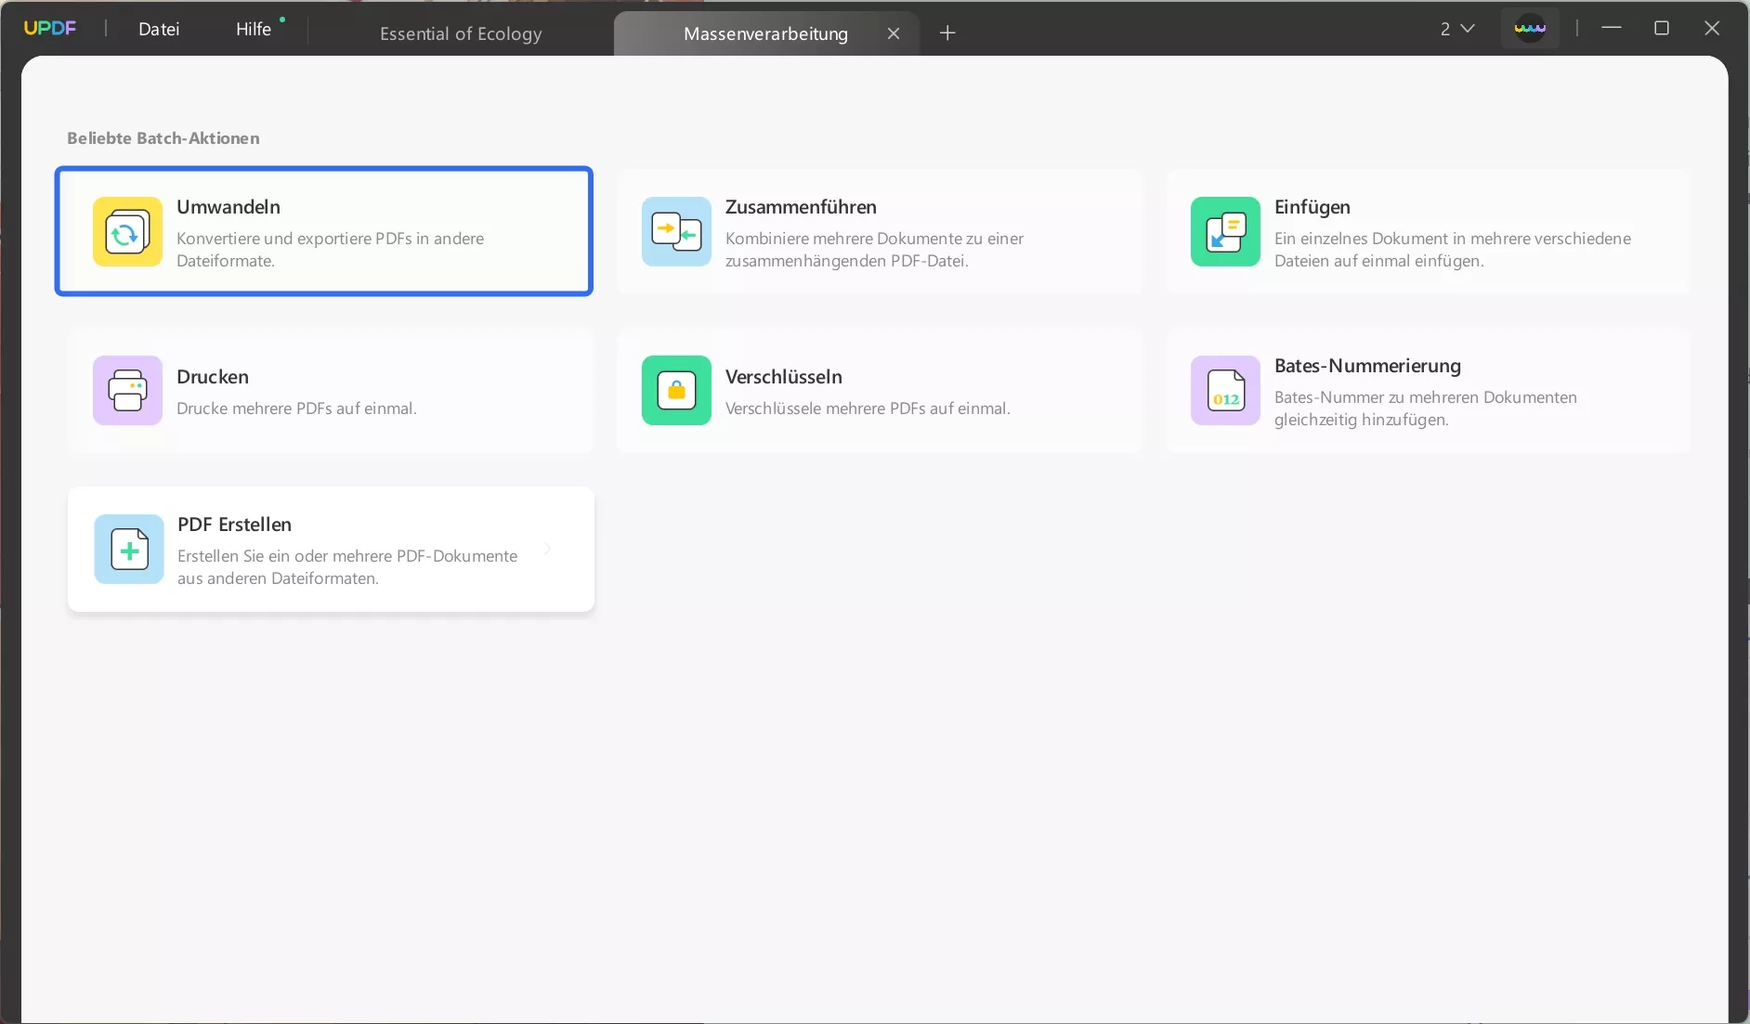Open the Umwandeln batch action title
Image resolution: width=1750 pixels, height=1024 pixels.
(x=229, y=207)
